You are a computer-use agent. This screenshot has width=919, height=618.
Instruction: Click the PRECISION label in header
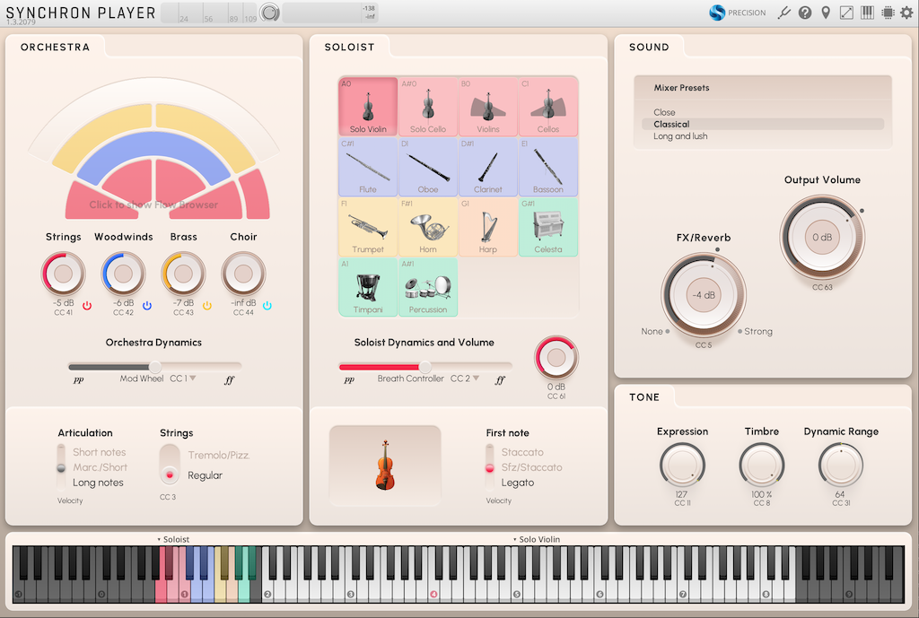coord(747,13)
